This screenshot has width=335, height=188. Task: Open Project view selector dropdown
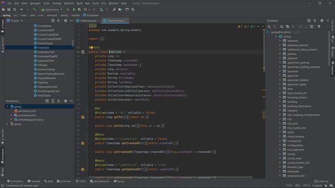pyautogui.click(x=15, y=21)
